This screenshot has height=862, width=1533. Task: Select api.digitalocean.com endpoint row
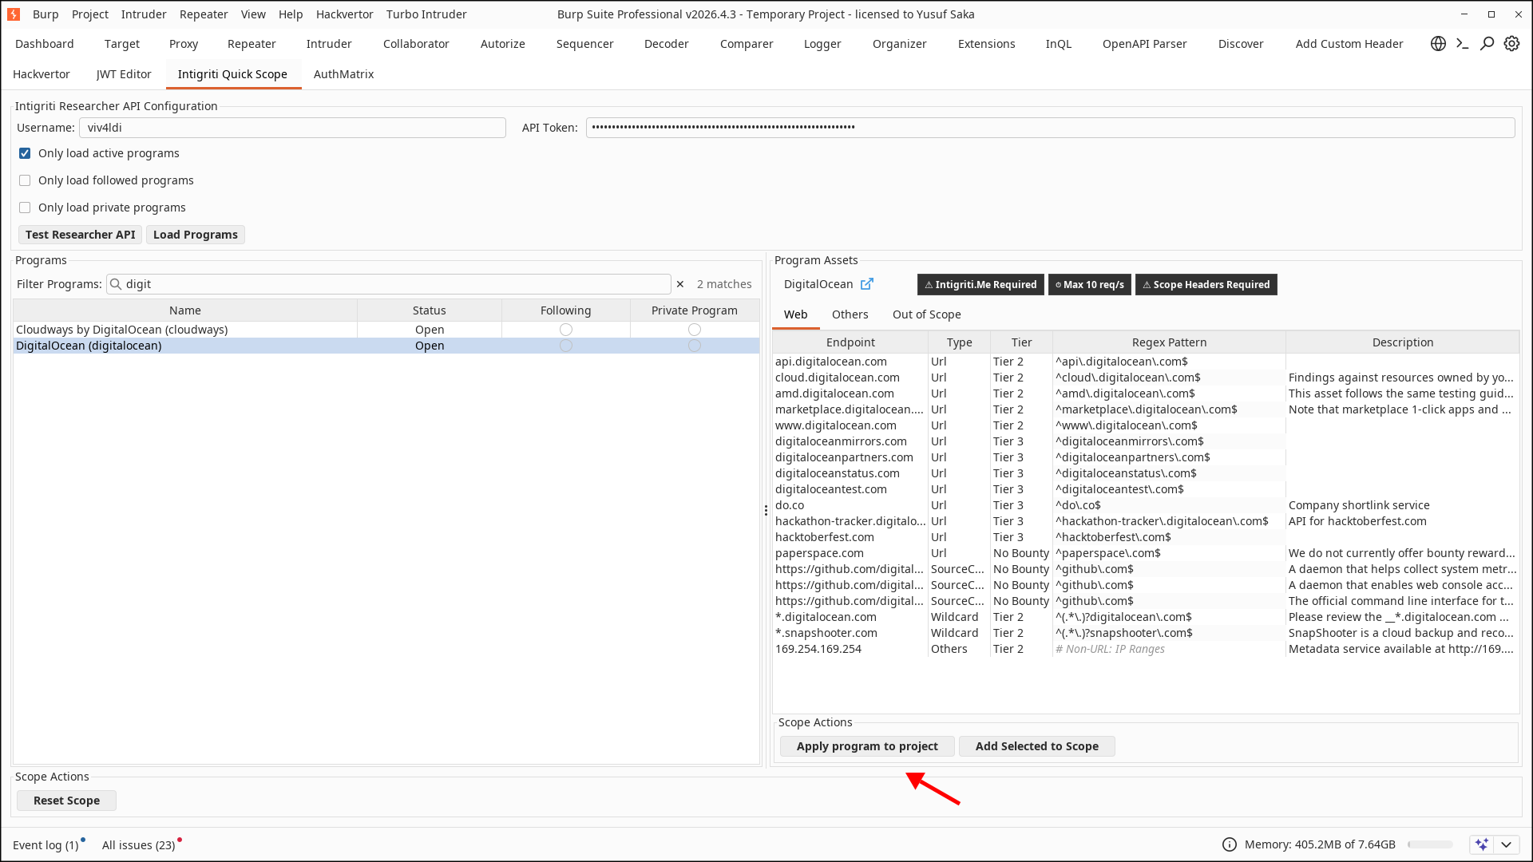pos(1146,362)
